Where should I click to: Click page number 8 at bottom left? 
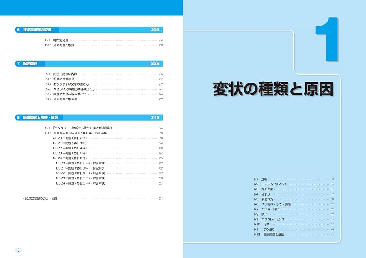click(18, 250)
